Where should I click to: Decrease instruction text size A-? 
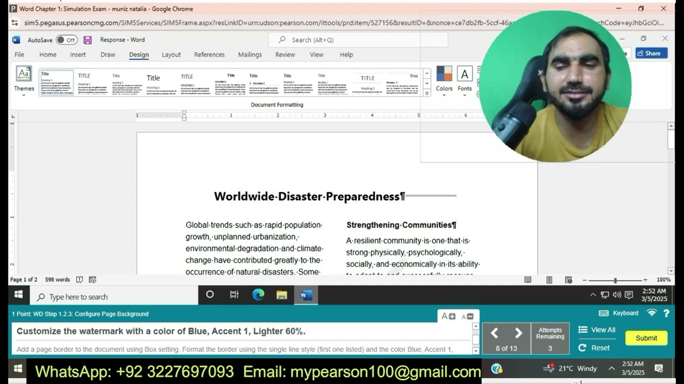(x=467, y=316)
